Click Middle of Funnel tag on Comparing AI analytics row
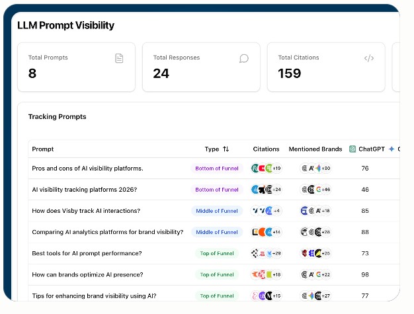Image resolution: width=414 pixels, height=314 pixels. 216,232
